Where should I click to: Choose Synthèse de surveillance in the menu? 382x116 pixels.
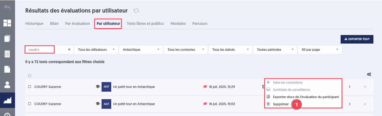point(291,90)
